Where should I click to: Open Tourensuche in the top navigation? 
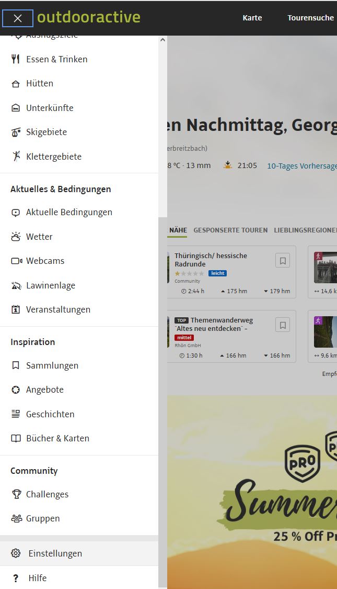coord(310,18)
